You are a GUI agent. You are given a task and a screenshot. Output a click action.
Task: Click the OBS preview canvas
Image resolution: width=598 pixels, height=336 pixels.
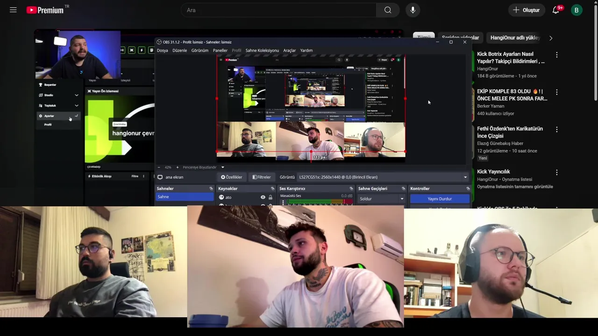coord(311,108)
